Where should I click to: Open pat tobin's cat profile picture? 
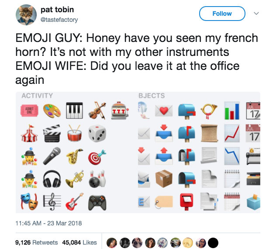26,15
